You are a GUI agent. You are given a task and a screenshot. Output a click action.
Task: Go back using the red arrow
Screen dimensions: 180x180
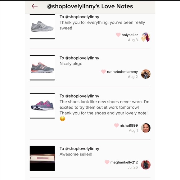tap(34, 6)
